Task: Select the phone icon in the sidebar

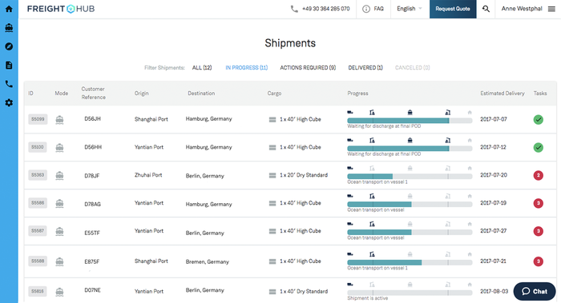Action: tap(9, 84)
